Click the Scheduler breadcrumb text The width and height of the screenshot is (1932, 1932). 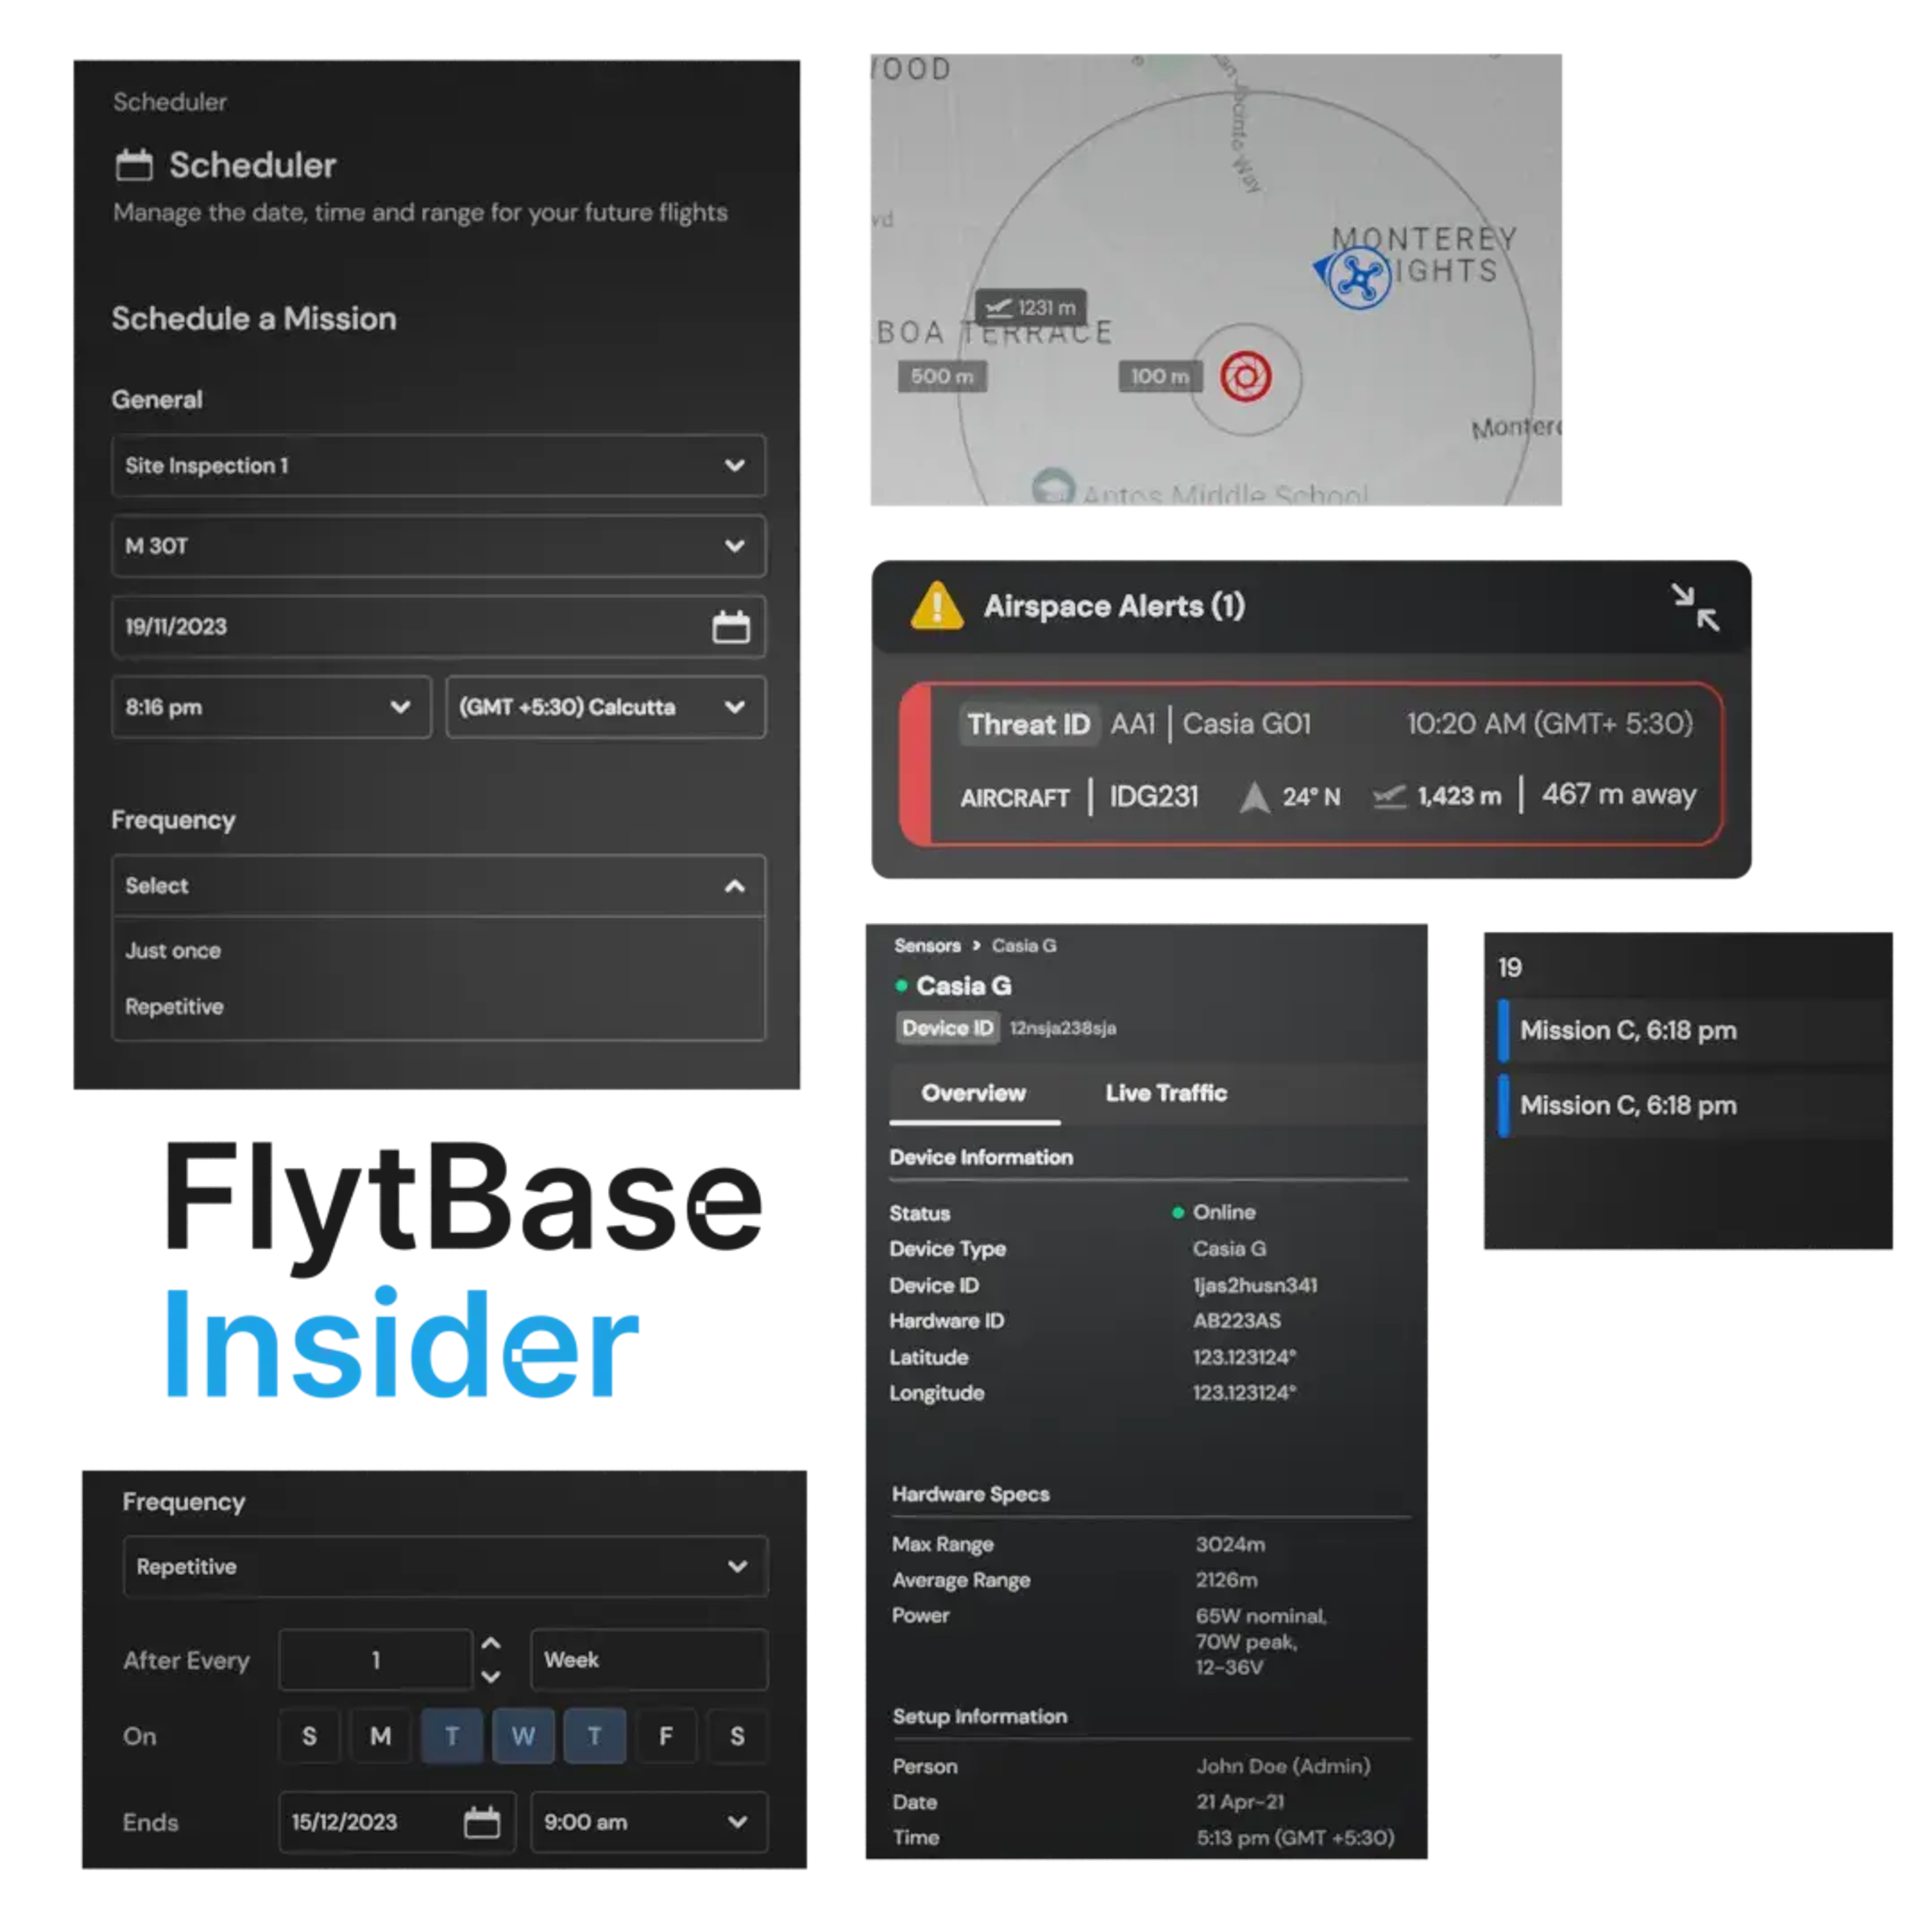tap(170, 102)
